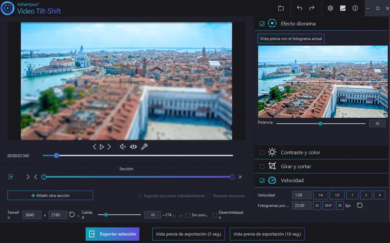The width and height of the screenshot is (390, 243).
Task: Click the Calidad slider handle
Action: tap(106, 215)
